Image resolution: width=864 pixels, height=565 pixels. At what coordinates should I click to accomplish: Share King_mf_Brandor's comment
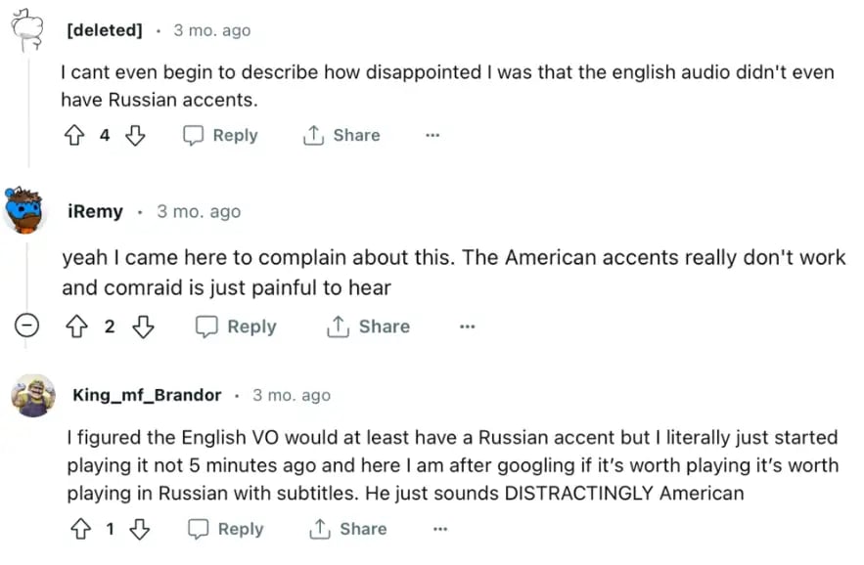pyautogui.click(x=348, y=529)
